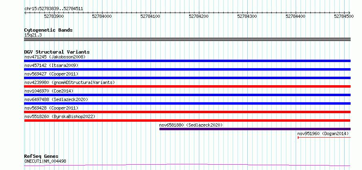Image resolution: width=362 pixels, height=170 pixels.
Task: Click ruler position 52784300
Action: pos(247,16)
